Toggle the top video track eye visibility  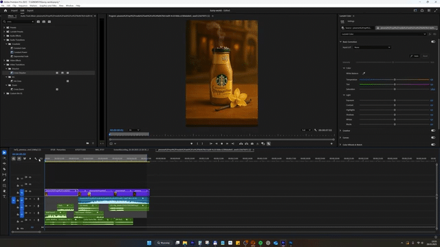tap(30, 177)
